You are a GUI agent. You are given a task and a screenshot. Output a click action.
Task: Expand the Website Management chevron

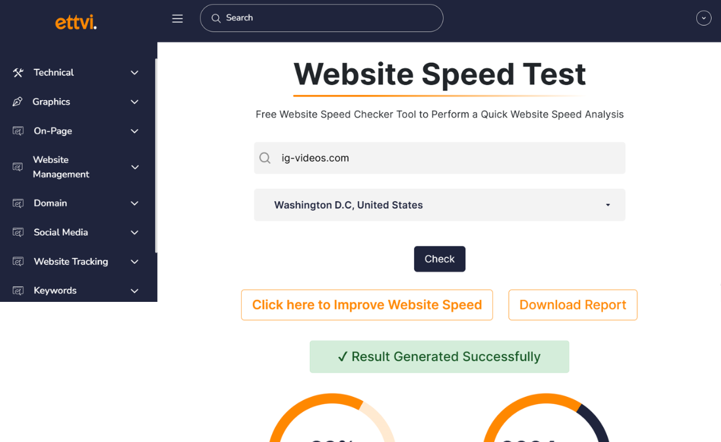pyautogui.click(x=135, y=167)
